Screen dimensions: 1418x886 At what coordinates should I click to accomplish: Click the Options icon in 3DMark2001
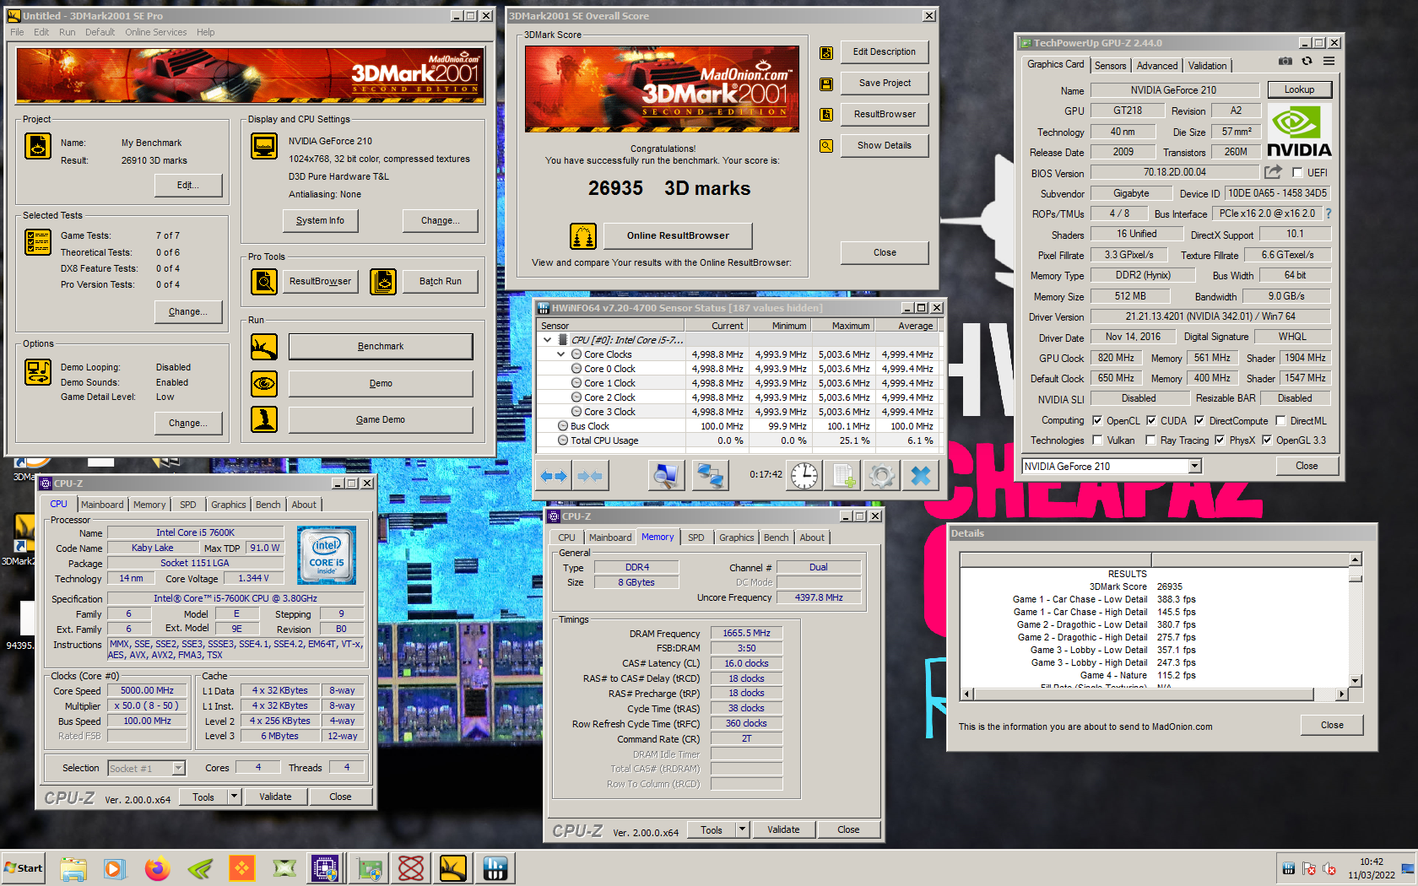tap(38, 372)
